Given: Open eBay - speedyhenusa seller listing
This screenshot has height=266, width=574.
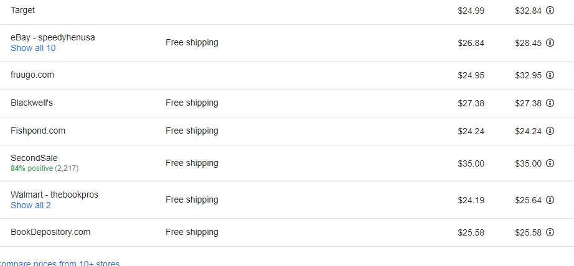Looking at the screenshot, I should tap(53, 38).
